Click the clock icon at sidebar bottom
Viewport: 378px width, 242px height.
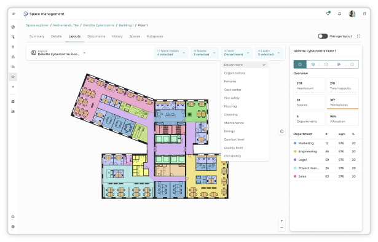[x=13, y=216]
